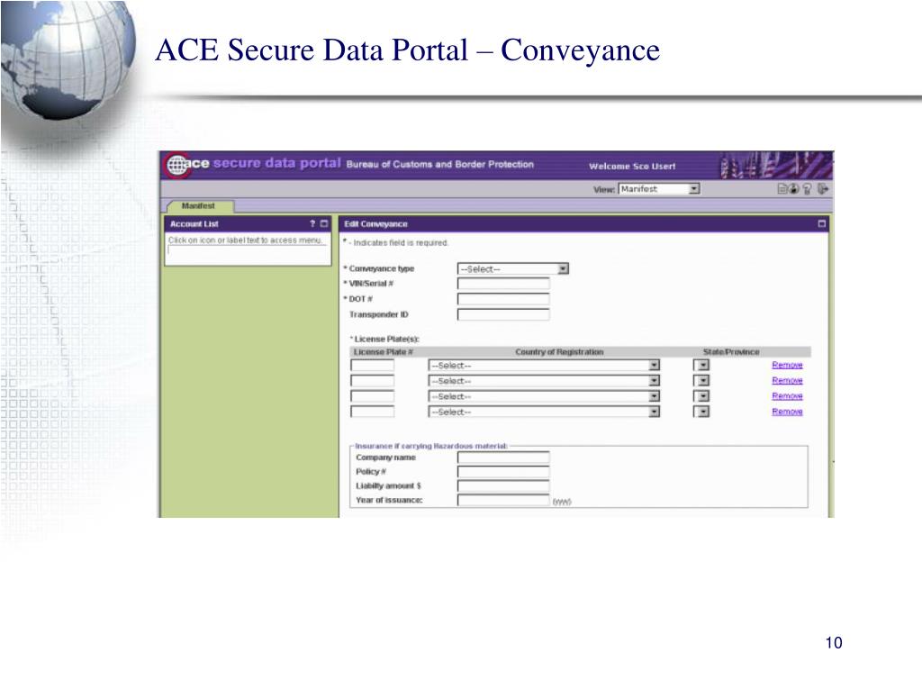922x689 pixels.
Task: Click the last License Plate # field
Action: 372,412
